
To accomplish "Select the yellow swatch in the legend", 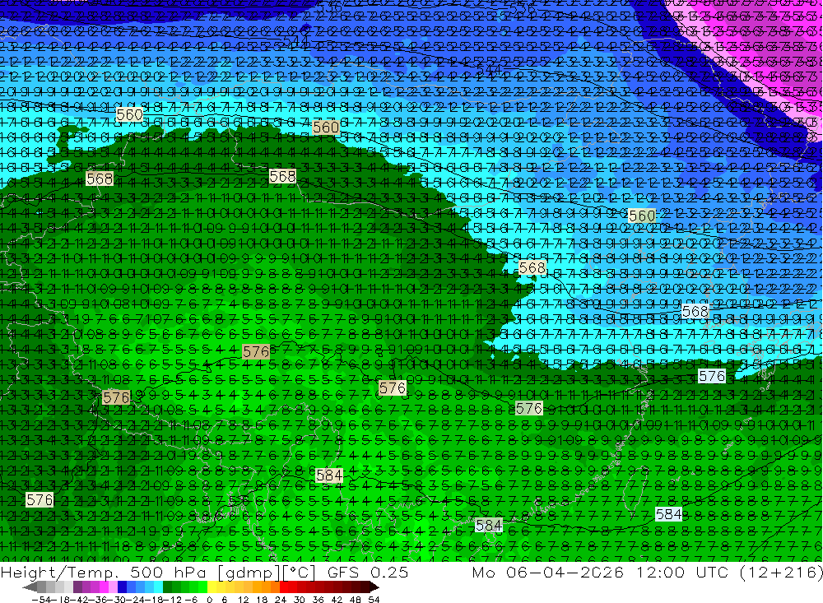I will (x=212, y=587).
